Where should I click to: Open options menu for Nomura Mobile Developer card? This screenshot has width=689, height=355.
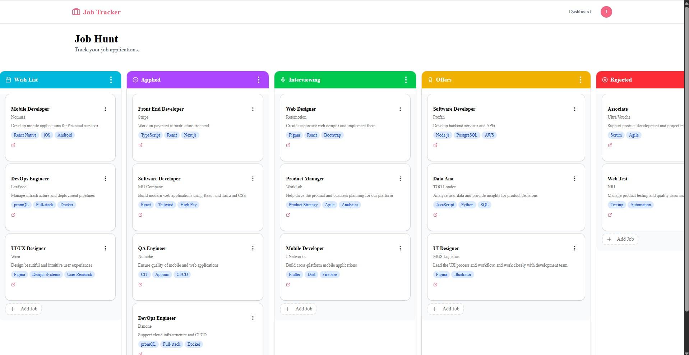(105, 109)
